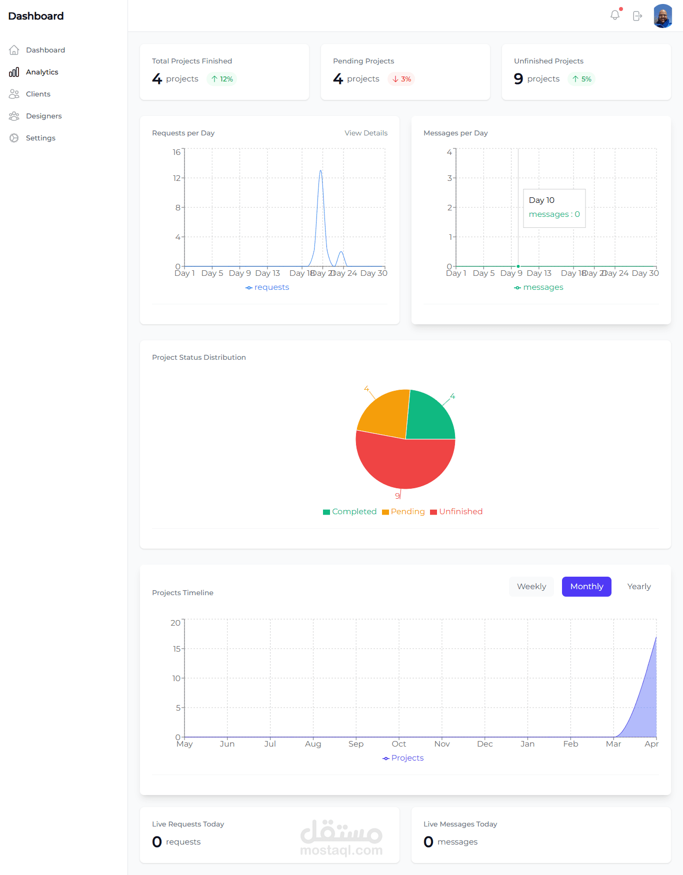The height and width of the screenshot is (875, 683).
Task: Open notifications bell icon
Action: click(x=615, y=15)
